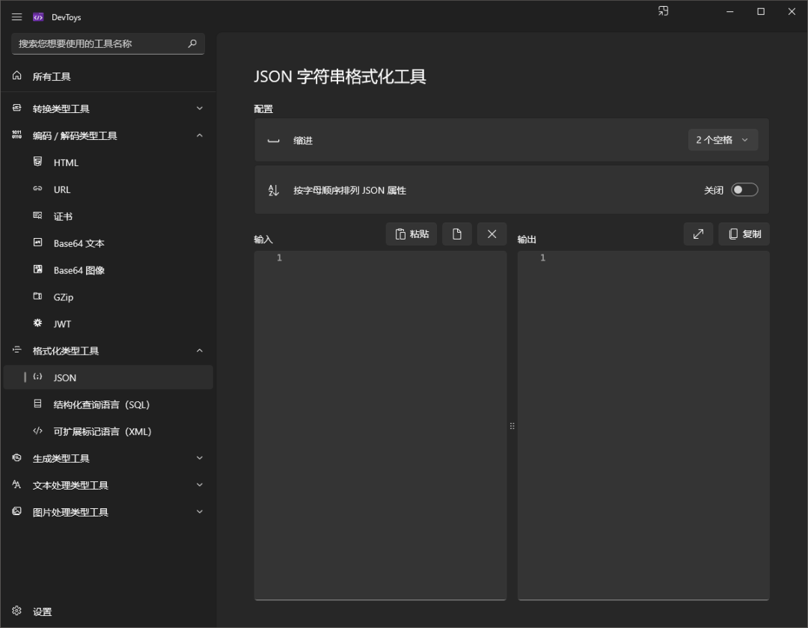Open the 2 个空格 indentation dropdown
Screen dimensions: 808x628
[723, 140]
